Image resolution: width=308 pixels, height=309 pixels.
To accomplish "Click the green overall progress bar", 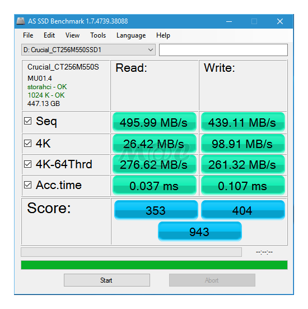I will pos(154,265).
